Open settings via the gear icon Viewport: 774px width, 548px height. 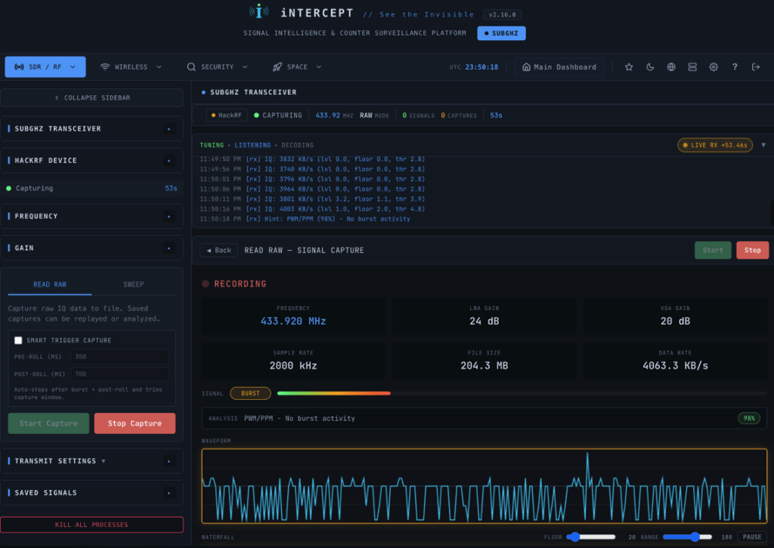click(x=713, y=67)
